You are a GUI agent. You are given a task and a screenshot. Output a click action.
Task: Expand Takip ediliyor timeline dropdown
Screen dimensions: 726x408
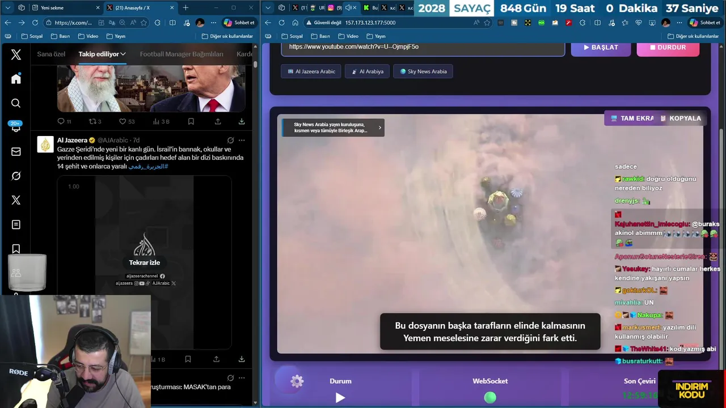pos(123,54)
